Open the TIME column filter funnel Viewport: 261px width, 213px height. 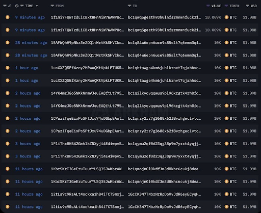coord(22,6)
